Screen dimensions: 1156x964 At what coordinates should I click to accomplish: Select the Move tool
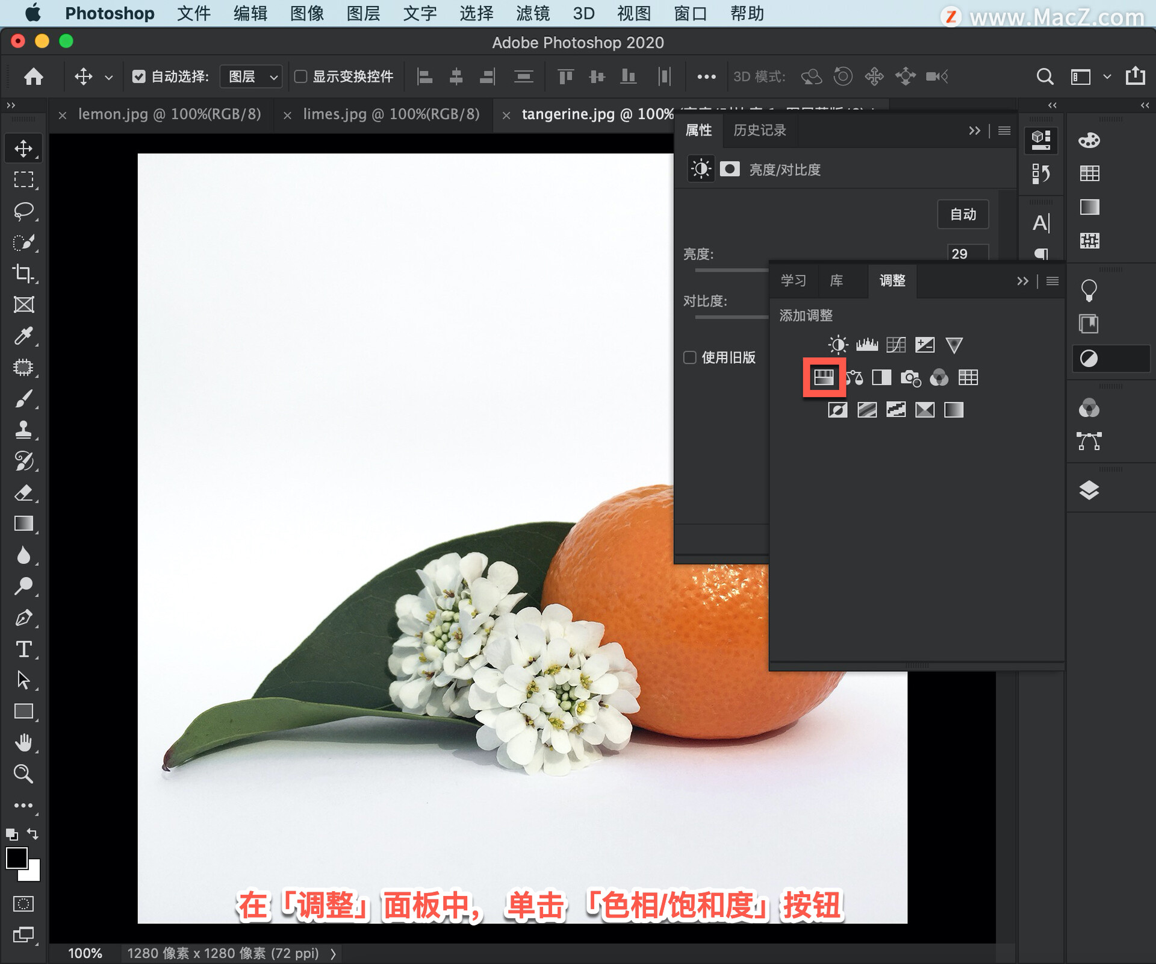pos(24,148)
